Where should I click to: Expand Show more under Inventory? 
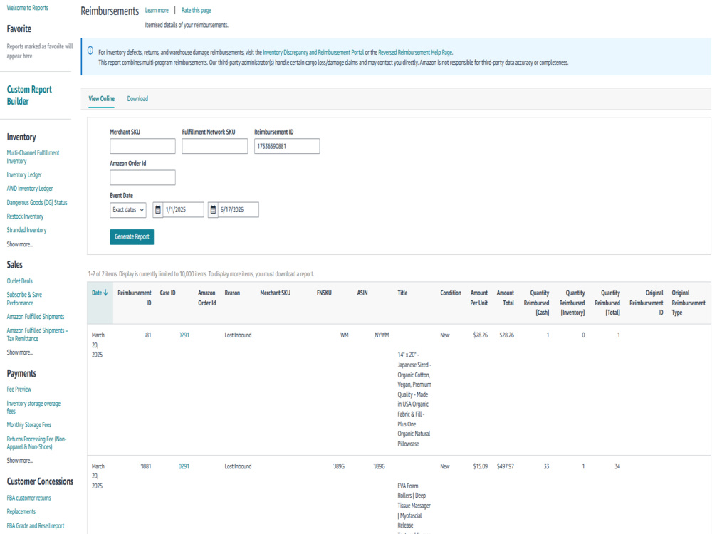(20, 244)
